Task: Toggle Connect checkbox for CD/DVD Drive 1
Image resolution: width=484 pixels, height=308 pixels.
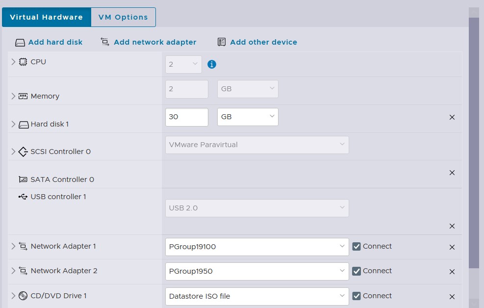Action: tap(357, 296)
